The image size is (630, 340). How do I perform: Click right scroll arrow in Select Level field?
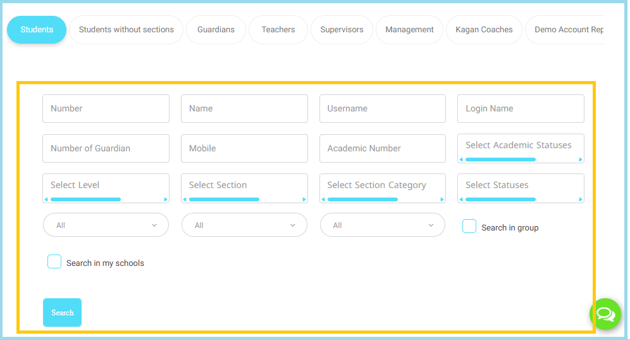click(x=166, y=199)
